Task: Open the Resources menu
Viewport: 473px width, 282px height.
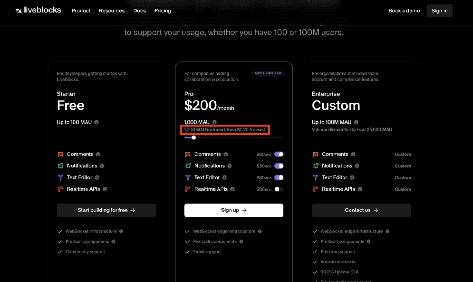Action: pos(112,11)
